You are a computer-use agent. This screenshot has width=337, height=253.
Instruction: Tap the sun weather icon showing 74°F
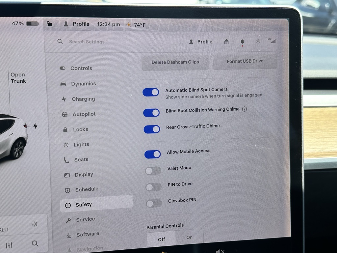(x=129, y=25)
